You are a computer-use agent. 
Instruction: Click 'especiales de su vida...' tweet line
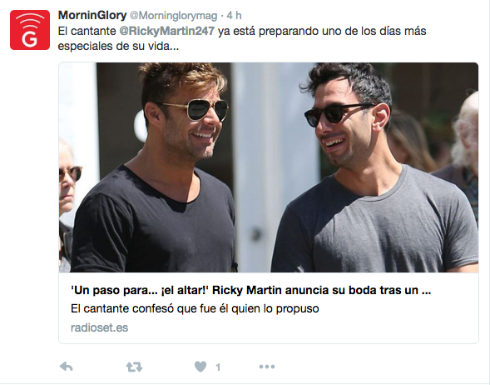point(118,46)
